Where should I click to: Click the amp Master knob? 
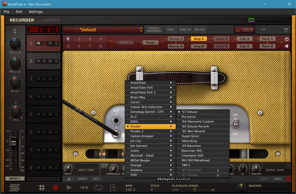pos(256,168)
